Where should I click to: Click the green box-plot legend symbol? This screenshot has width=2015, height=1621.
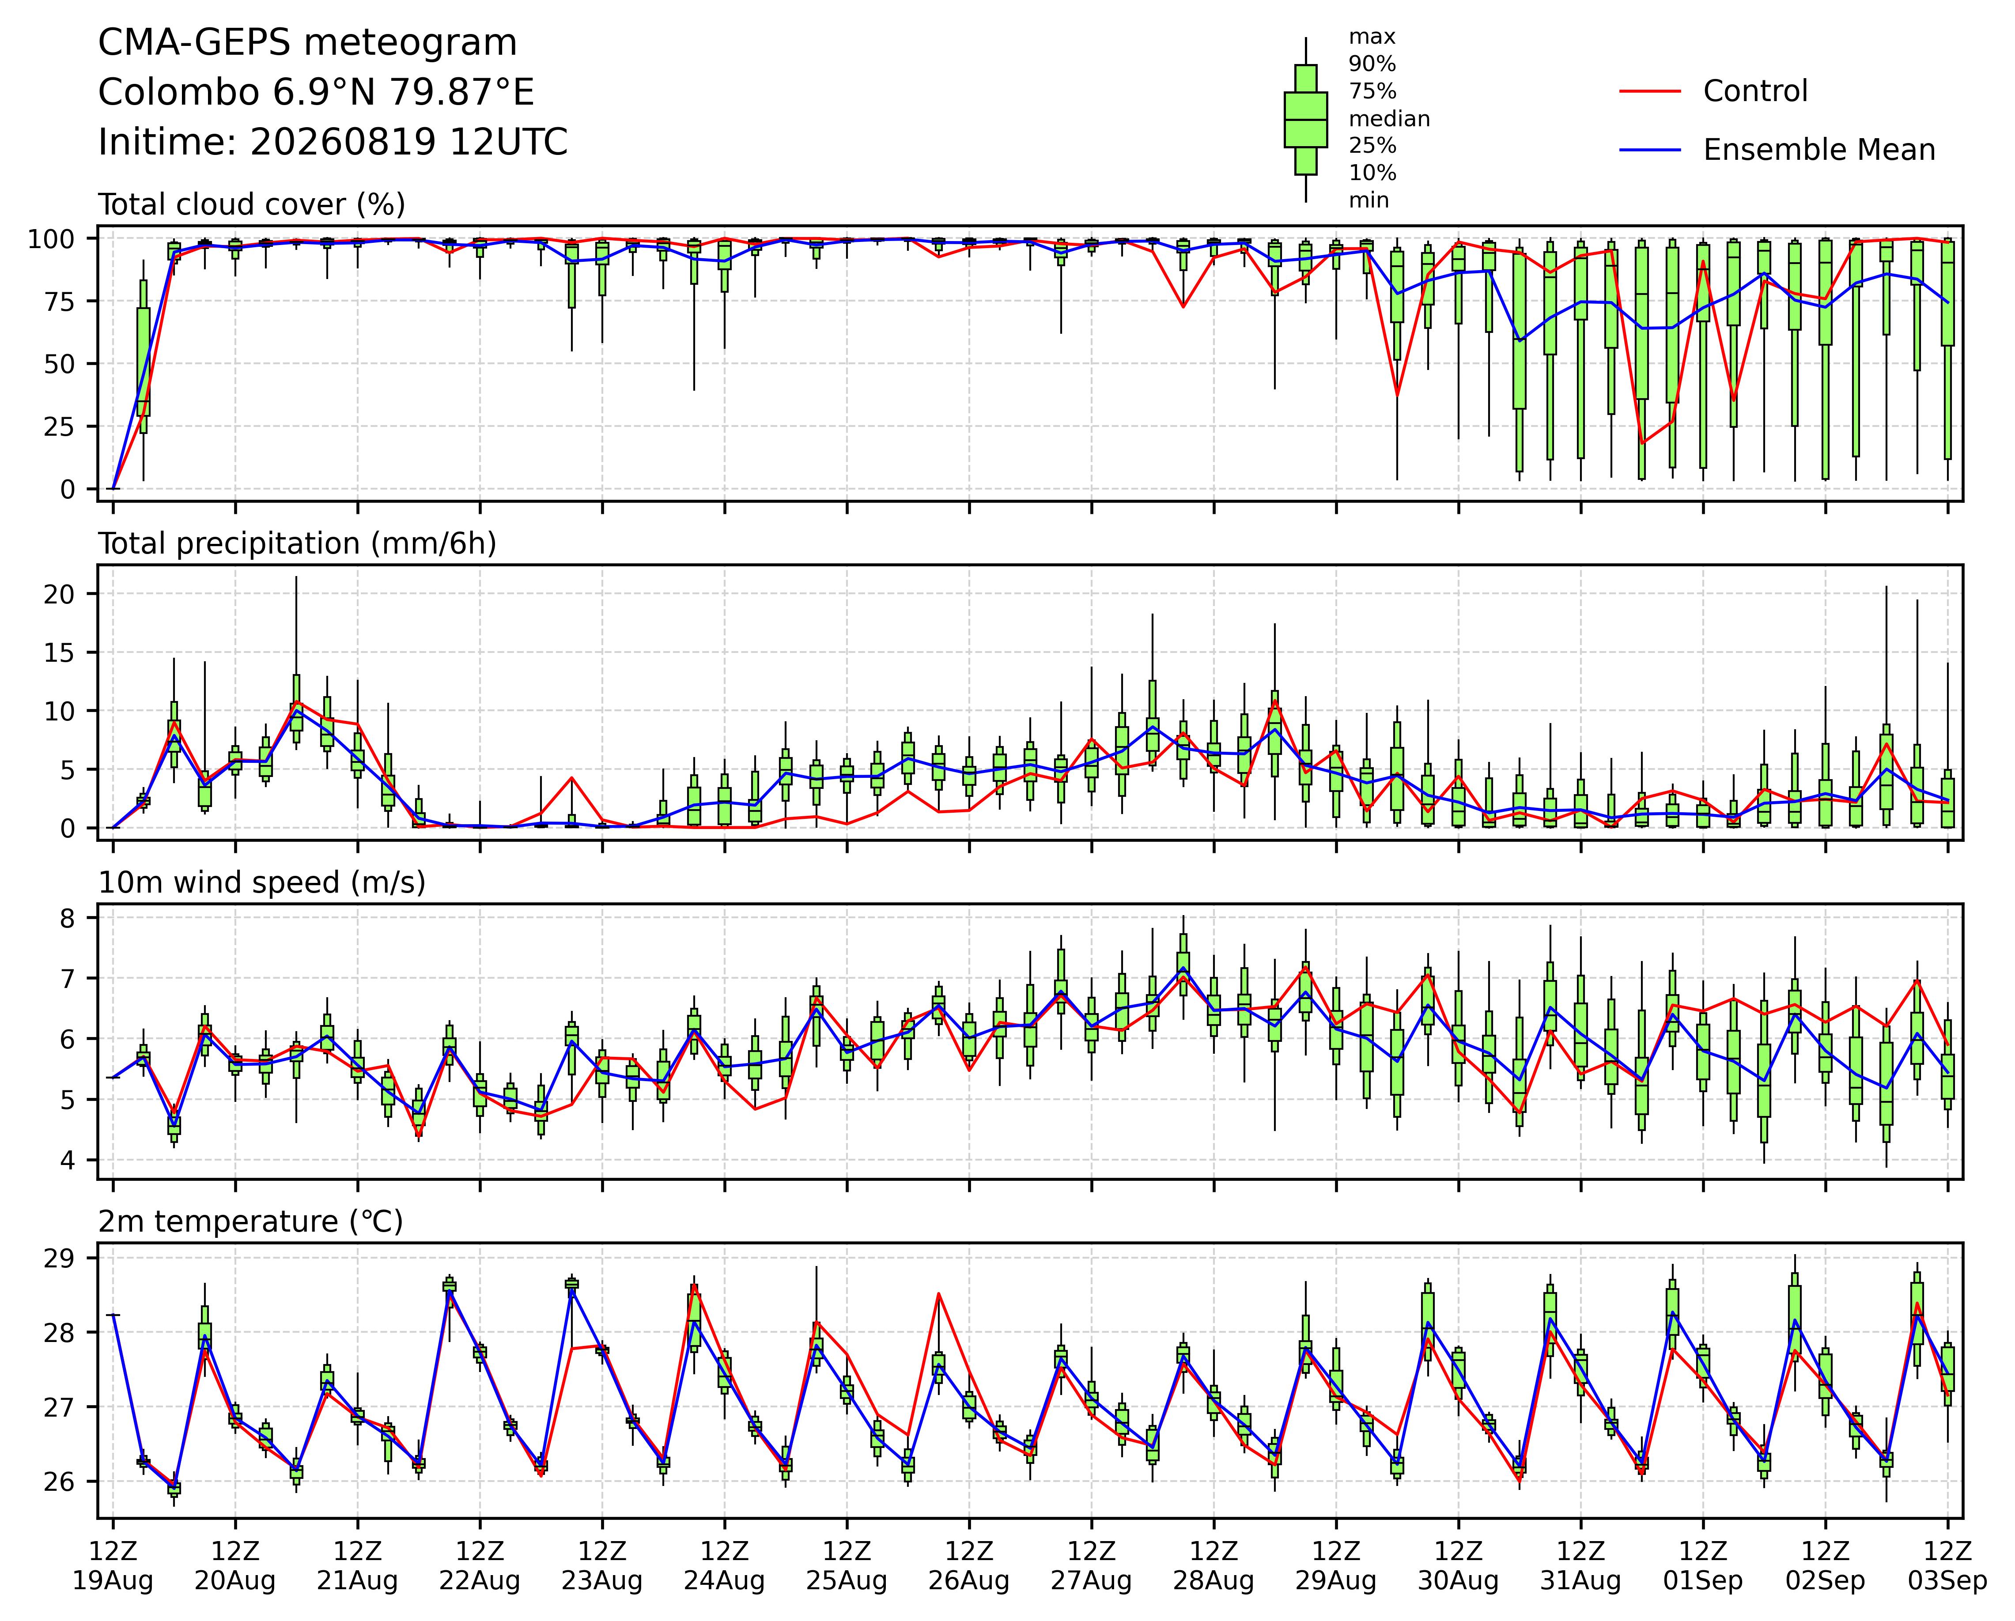pyautogui.click(x=1306, y=120)
